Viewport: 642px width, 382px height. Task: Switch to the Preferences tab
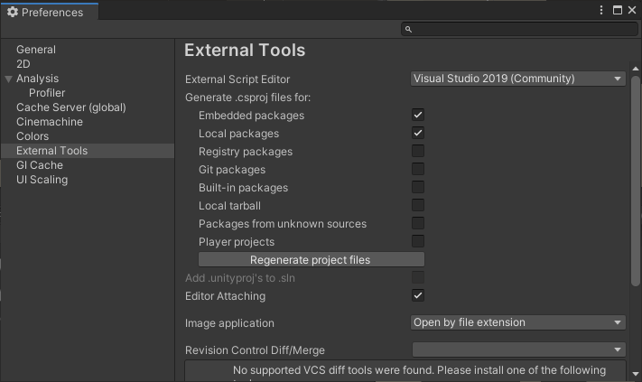[x=49, y=13]
